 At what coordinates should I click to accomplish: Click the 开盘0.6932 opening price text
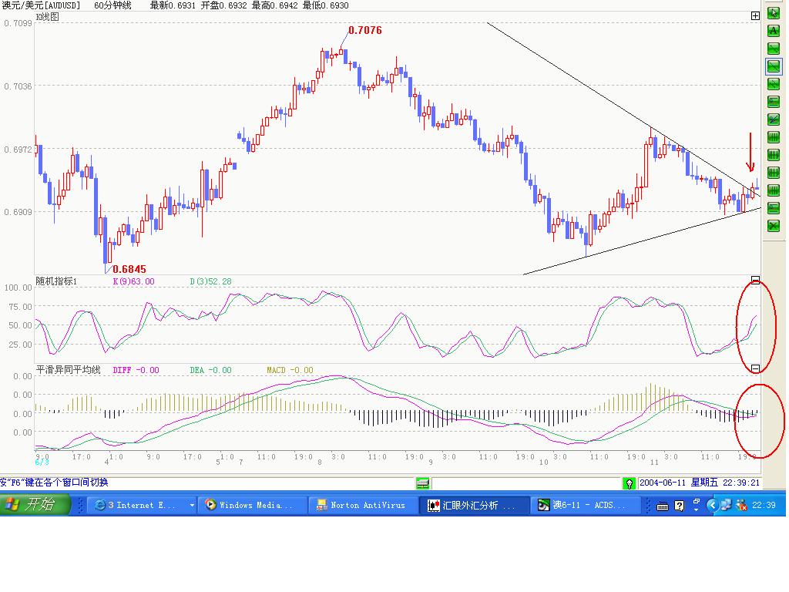[223, 5]
